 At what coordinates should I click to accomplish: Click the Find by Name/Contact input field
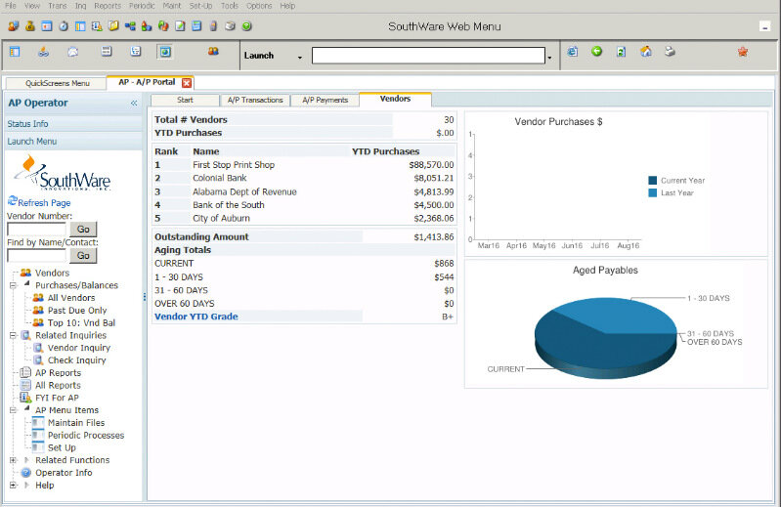36,255
